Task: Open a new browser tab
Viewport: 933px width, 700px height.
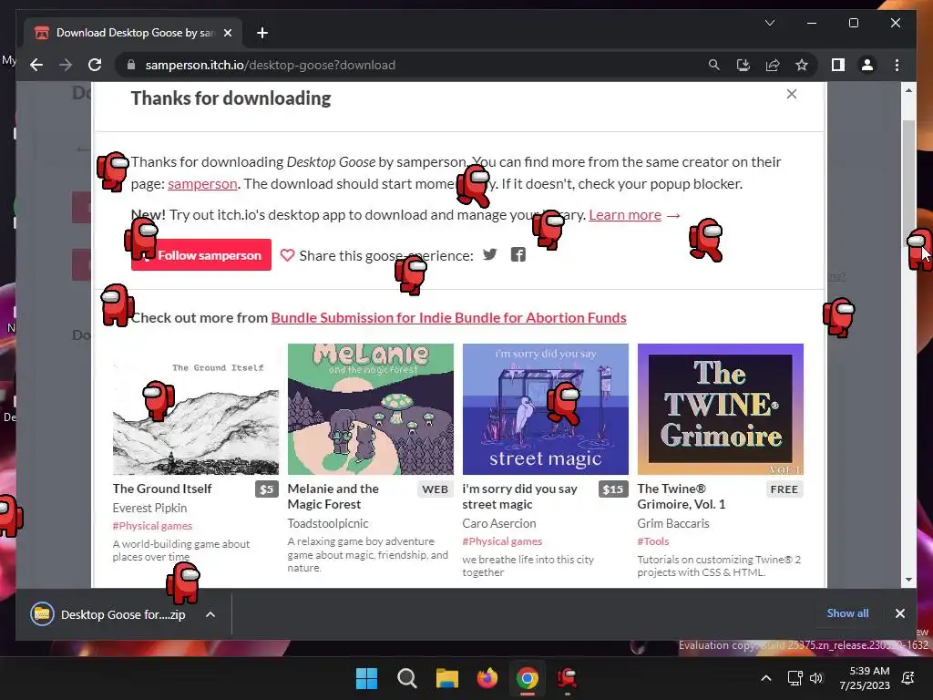Action: click(262, 33)
